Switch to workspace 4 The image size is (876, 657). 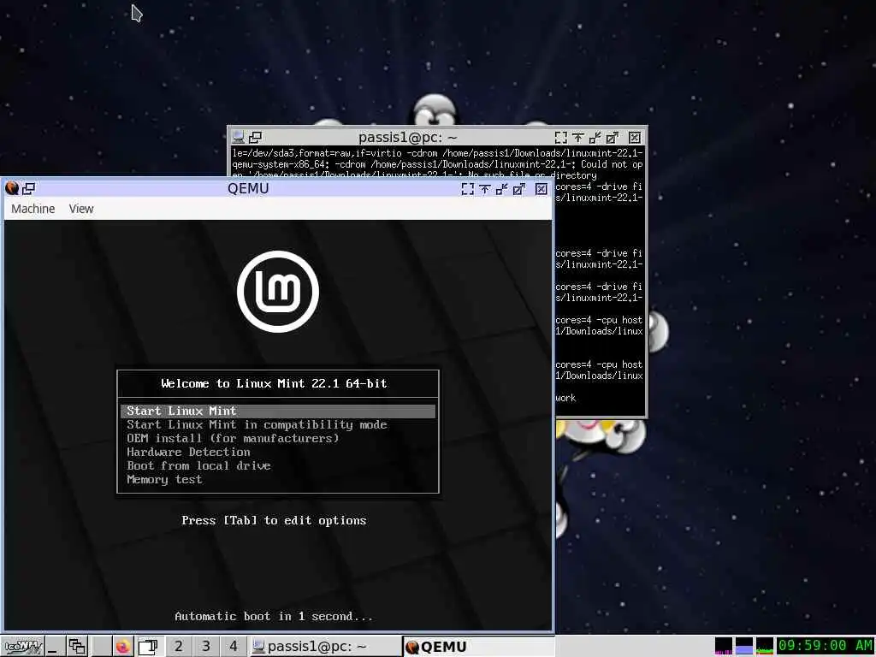(x=234, y=647)
